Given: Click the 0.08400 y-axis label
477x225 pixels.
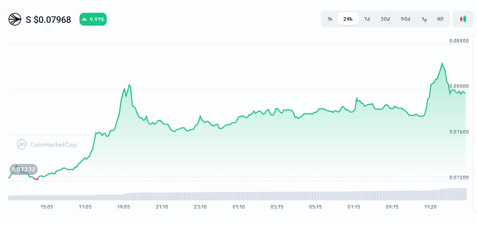Looking at the screenshot, I should (x=459, y=41).
